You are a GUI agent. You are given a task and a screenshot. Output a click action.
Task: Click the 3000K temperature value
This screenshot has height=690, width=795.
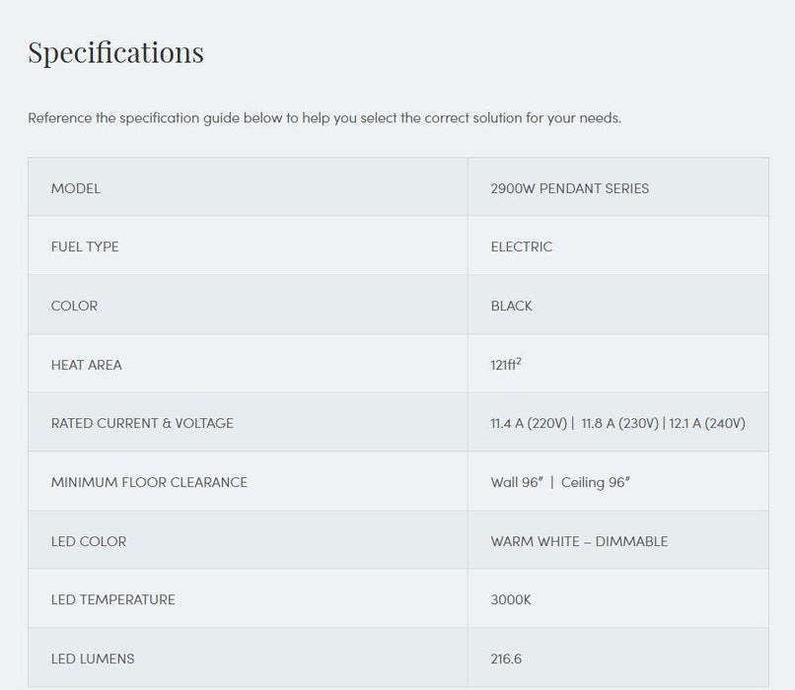click(x=511, y=599)
